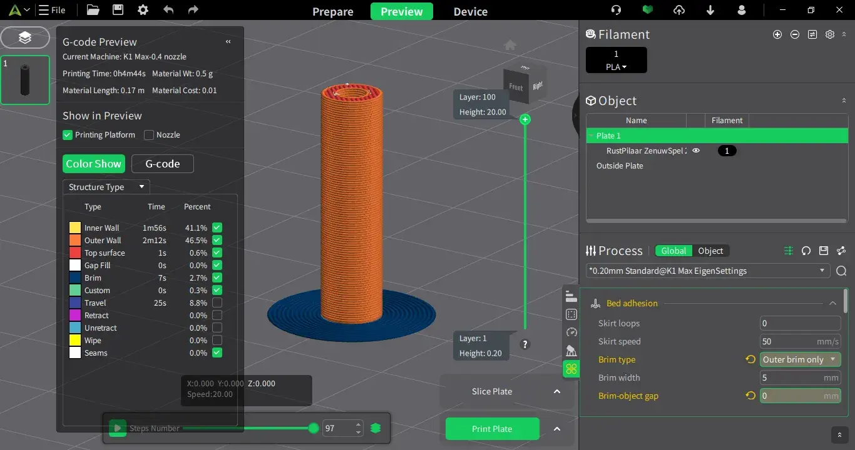
Task: Click the undo arrow in top bar
Action: 168,10
